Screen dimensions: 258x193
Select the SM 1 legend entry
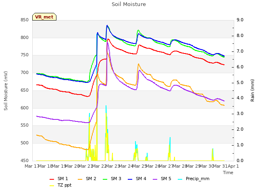point(59,179)
